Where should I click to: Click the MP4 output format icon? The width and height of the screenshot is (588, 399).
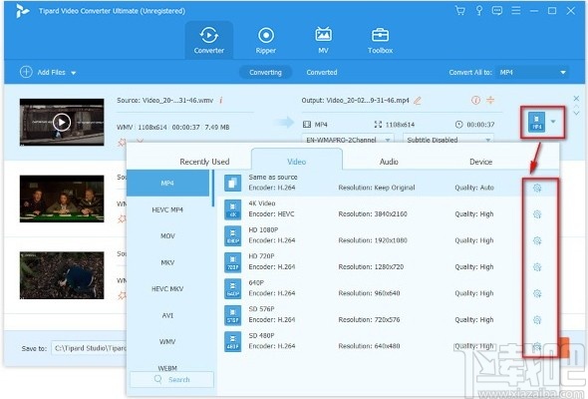[536, 122]
